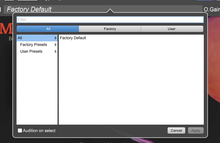Click the button left of Factory Default bar
The height and width of the screenshot is (143, 220).
[x=1, y=9]
